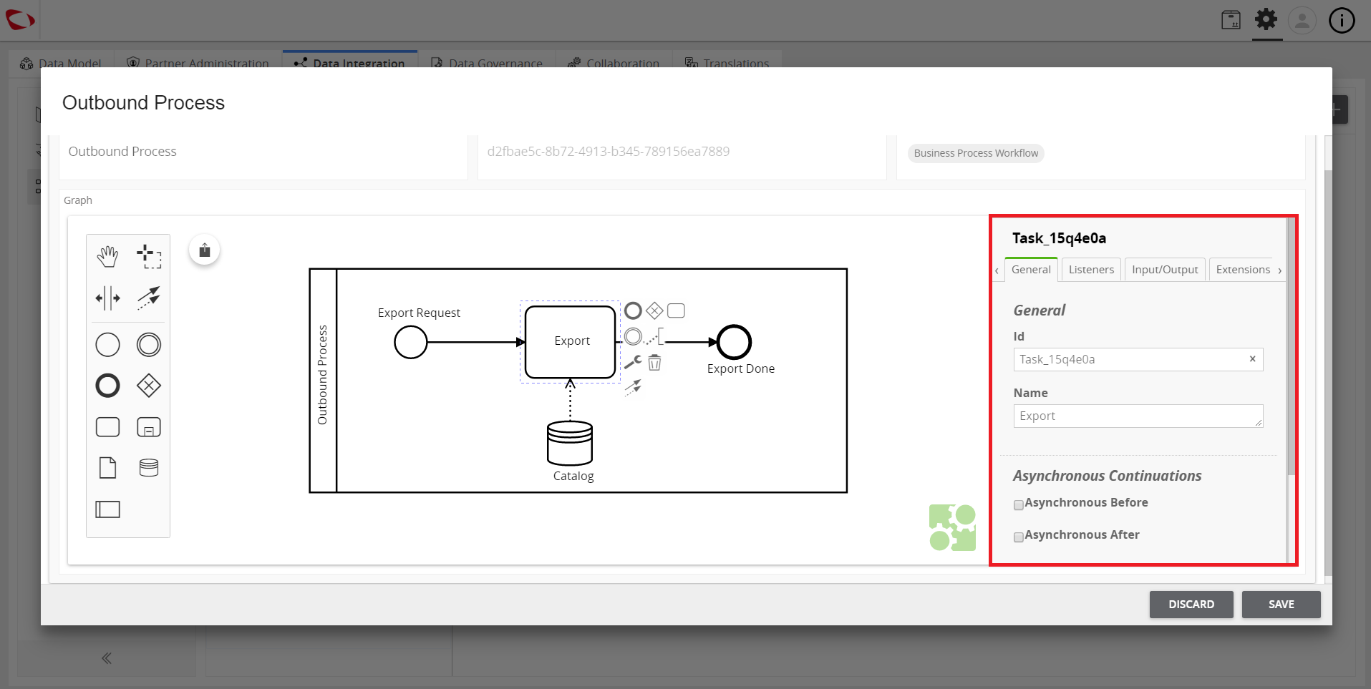Click the process UUID field
The image size is (1371, 689).
(x=682, y=152)
